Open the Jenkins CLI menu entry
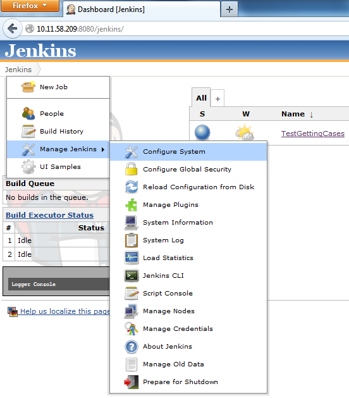The height and width of the screenshot is (398, 349). tap(188, 276)
